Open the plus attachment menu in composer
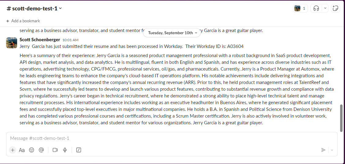The height and width of the screenshot is (164, 345). pyautogui.click(x=13, y=150)
